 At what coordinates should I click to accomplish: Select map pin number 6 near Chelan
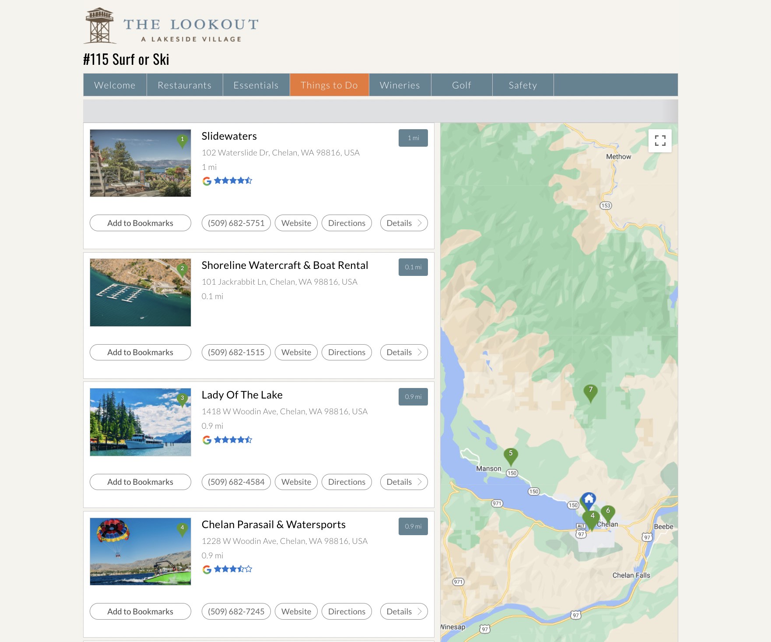point(608,513)
